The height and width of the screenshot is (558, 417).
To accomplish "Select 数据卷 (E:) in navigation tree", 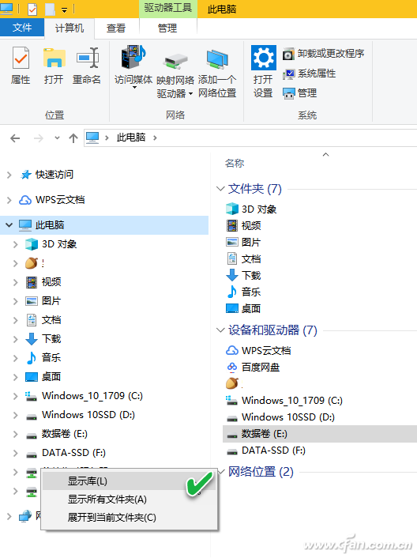I will [x=64, y=434].
